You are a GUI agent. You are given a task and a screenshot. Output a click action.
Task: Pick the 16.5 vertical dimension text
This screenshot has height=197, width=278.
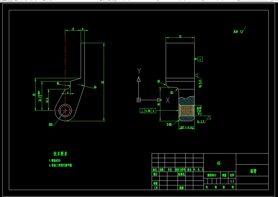[x=47, y=100]
